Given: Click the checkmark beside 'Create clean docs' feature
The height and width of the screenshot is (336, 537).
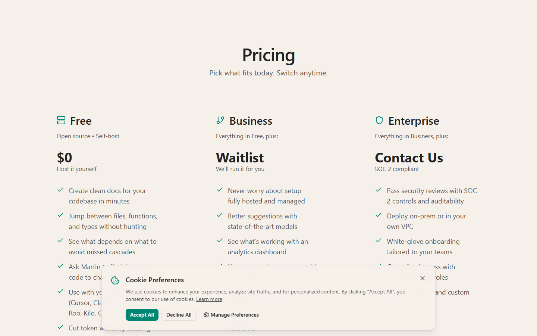Looking at the screenshot, I should [60, 190].
